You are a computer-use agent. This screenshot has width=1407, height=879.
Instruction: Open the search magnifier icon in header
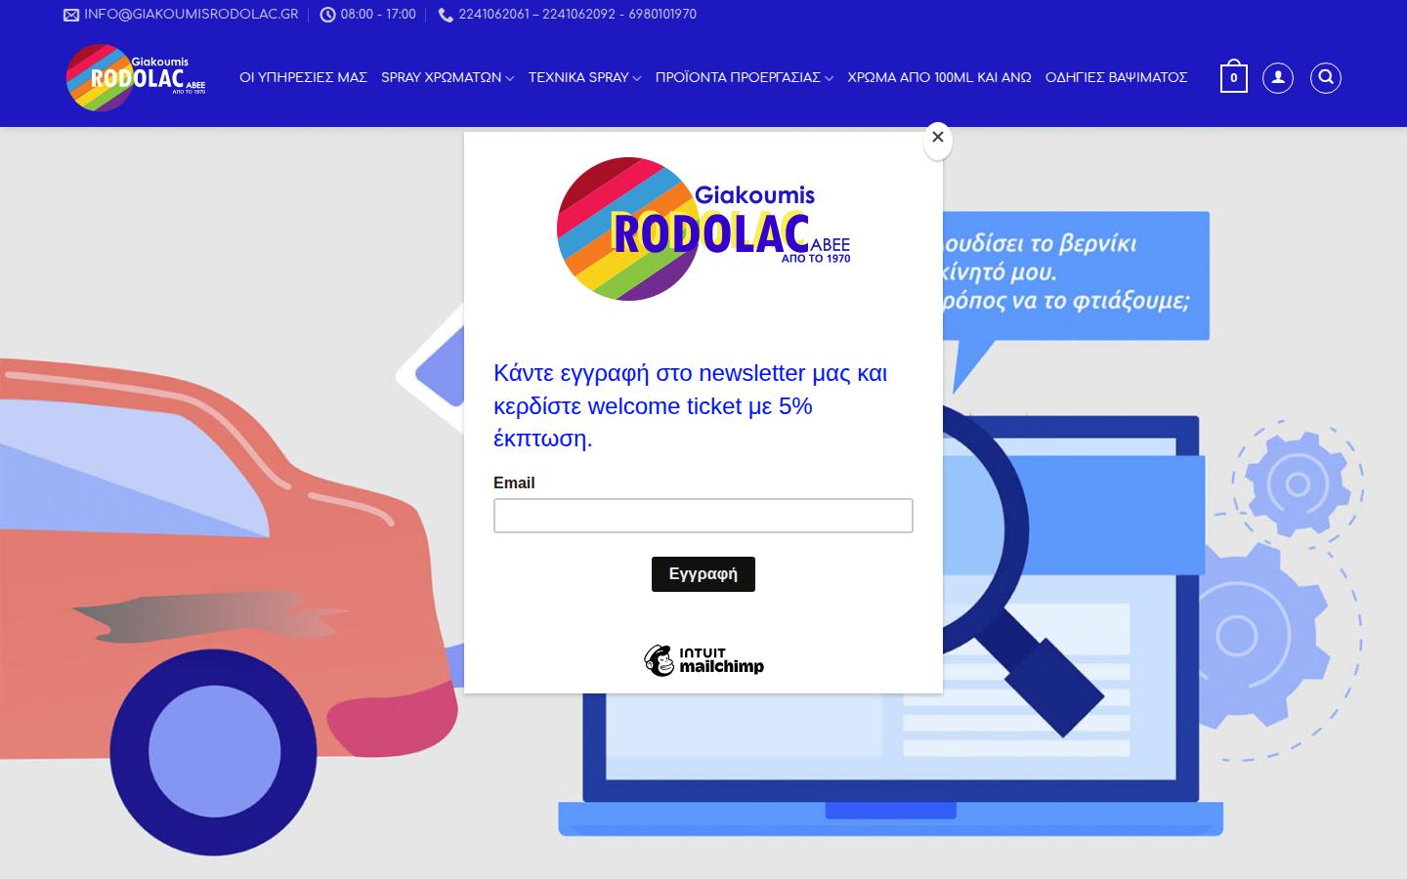coord(1326,77)
